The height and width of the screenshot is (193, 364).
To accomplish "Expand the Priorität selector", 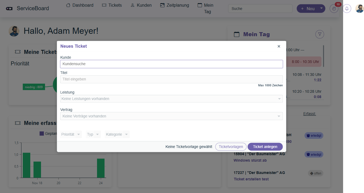I will (x=71, y=134).
